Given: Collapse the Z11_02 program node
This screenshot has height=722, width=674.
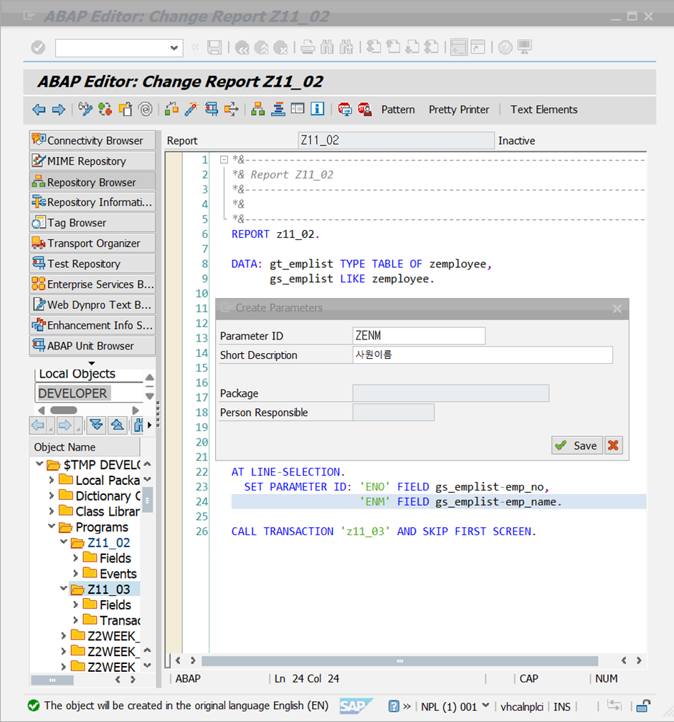Looking at the screenshot, I should pos(64,542).
